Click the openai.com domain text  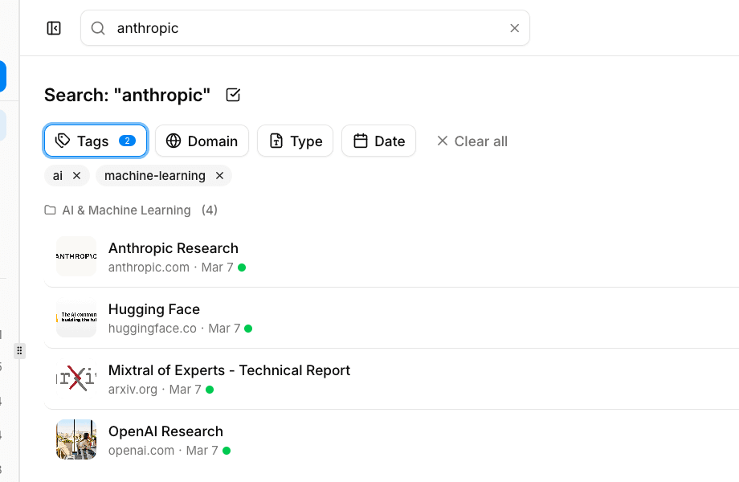click(x=141, y=451)
